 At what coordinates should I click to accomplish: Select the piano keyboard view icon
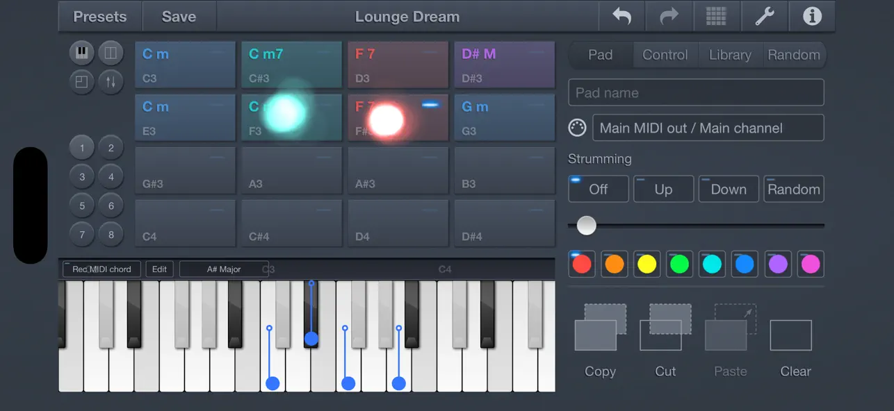point(81,52)
